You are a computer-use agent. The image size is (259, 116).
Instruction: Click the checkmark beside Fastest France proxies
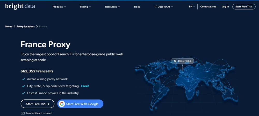[24, 93]
